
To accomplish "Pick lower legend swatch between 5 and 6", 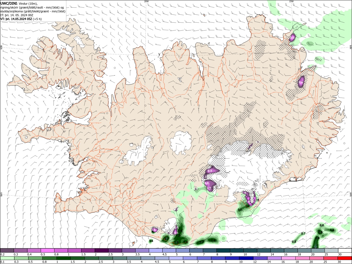I will pos(176,258).
